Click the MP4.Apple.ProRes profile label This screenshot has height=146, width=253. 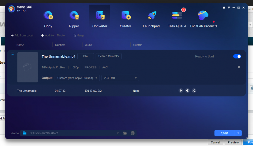point(54,67)
